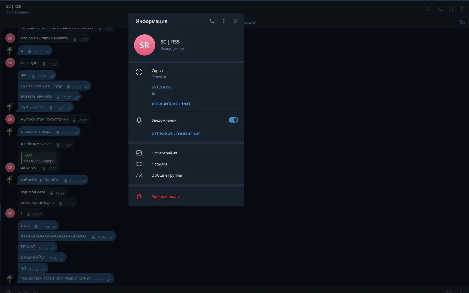Click the ДОБАВИТЬ КОНТАКТ link
This screenshot has width=469, height=293.
[171, 104]
